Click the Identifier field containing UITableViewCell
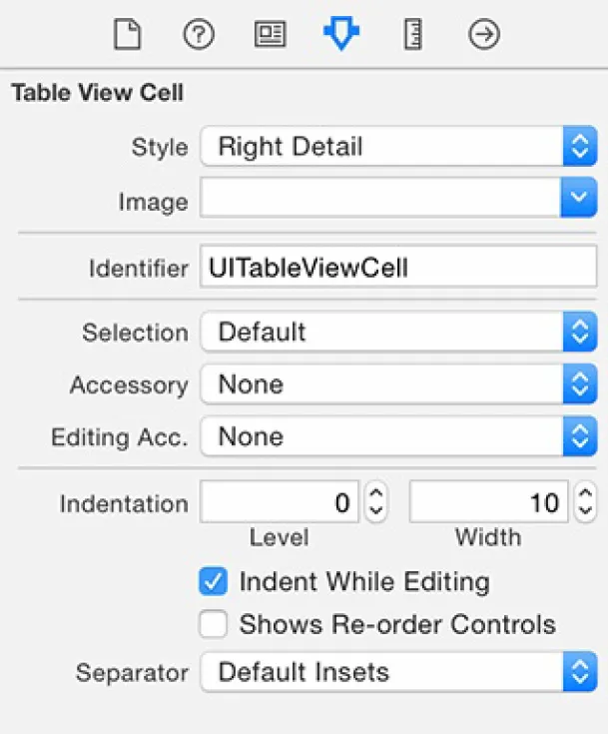This screenshot has height=734, width=608. (x=397, y=268)
